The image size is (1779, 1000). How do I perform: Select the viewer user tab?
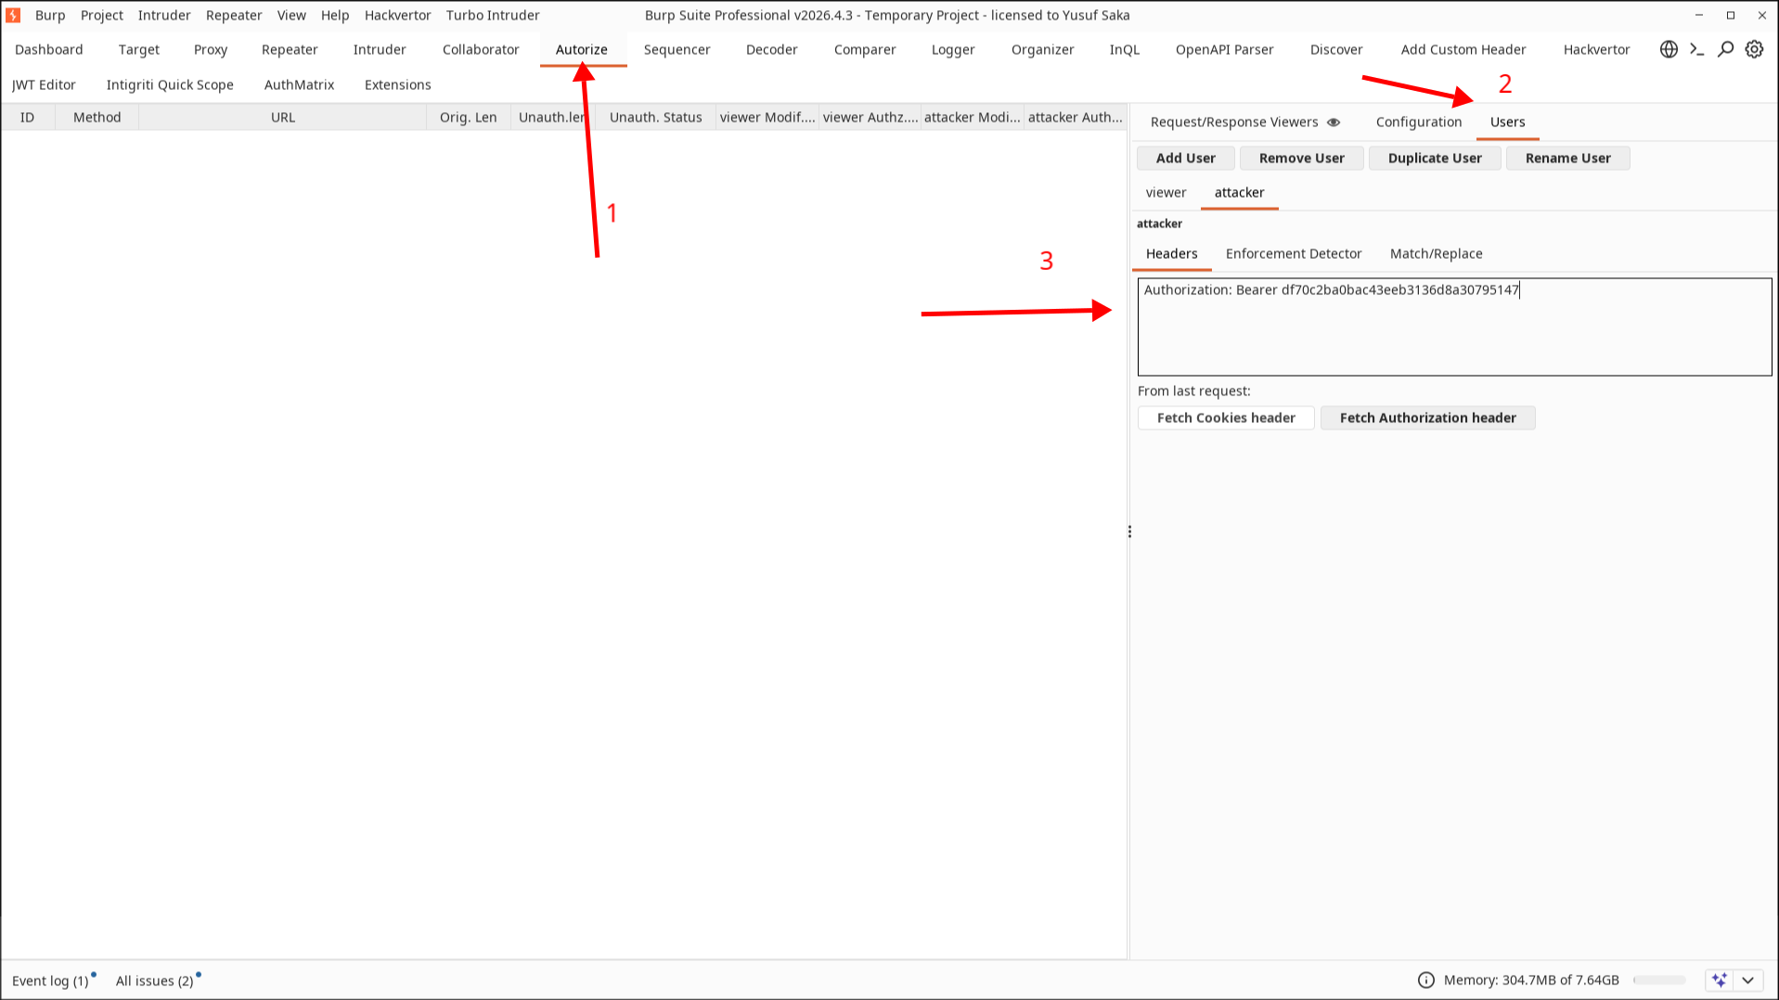(1167, 192)
